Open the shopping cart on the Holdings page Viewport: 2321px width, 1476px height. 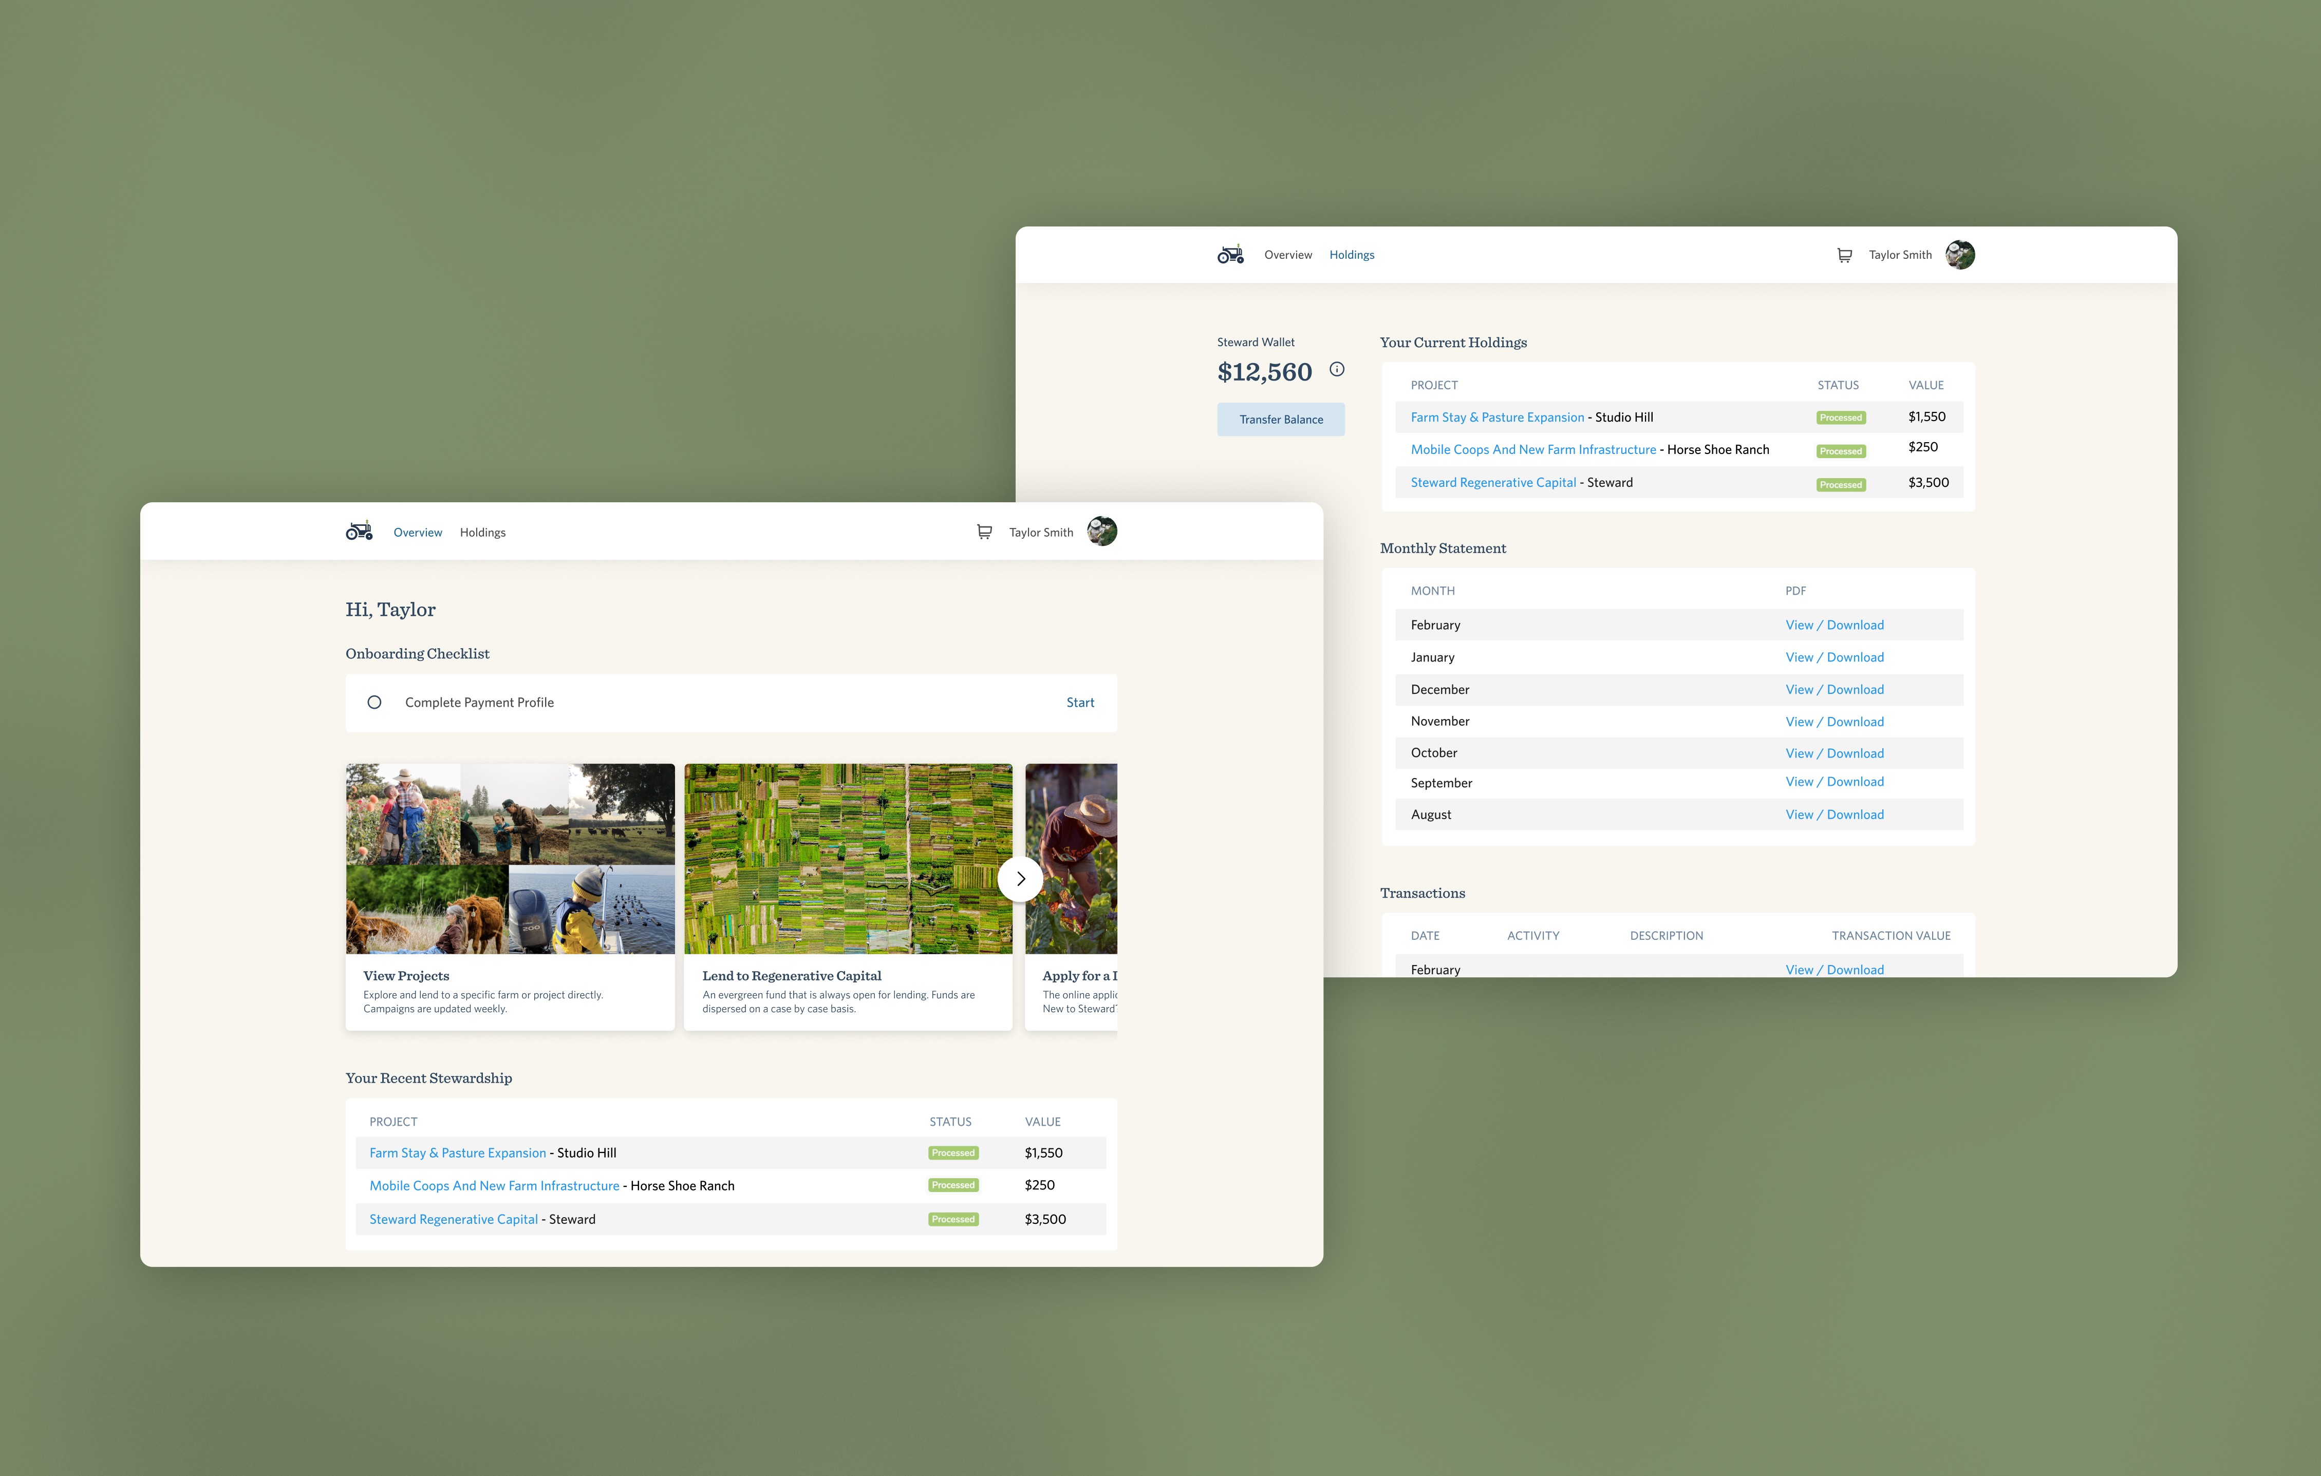[1844, 254]
